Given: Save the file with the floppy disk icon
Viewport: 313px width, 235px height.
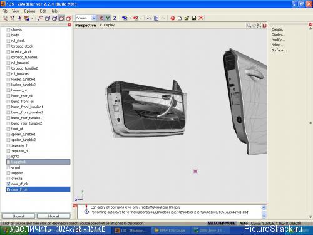Looking at the screenshot, I should click(193, 18).
